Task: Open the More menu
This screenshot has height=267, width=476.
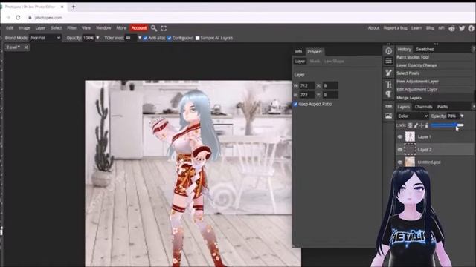Action: [x=121, y=28]
